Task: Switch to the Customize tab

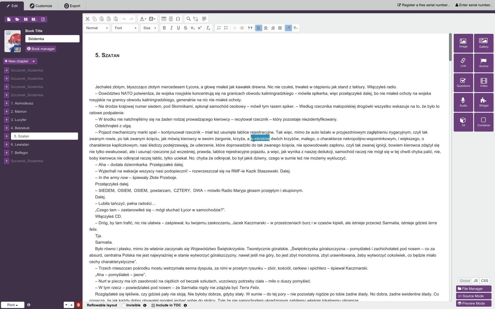Action: (x=41, y=6)
